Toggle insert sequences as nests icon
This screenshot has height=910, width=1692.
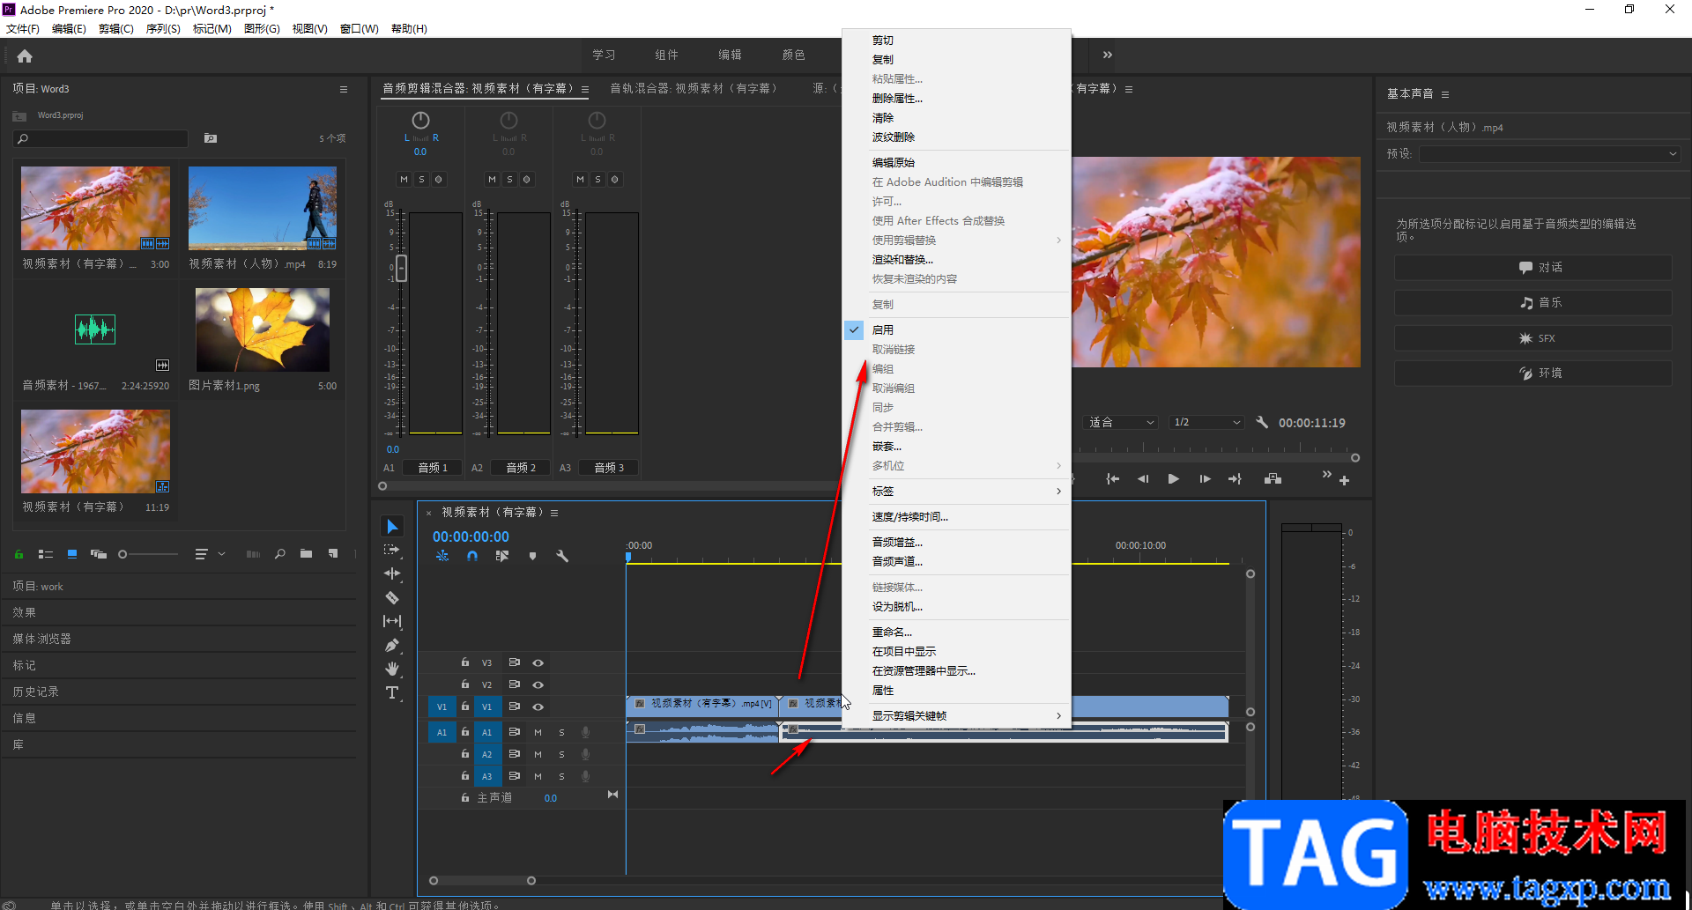(442, 557)
